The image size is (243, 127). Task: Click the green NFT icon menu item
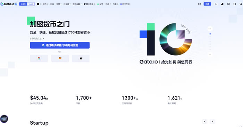coord(100,4)
